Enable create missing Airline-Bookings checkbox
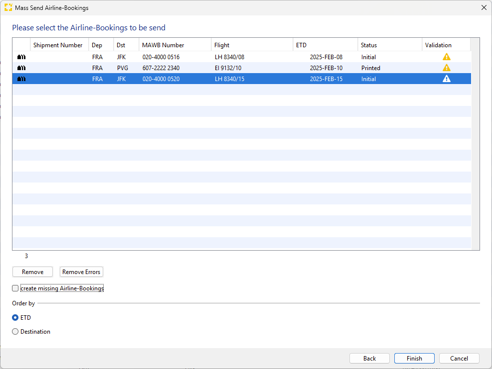Screen dimensions: 492x369 (15, 288)
